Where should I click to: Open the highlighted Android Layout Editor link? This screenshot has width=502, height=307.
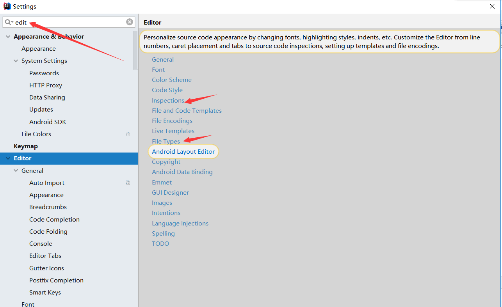tap(183, 152)
